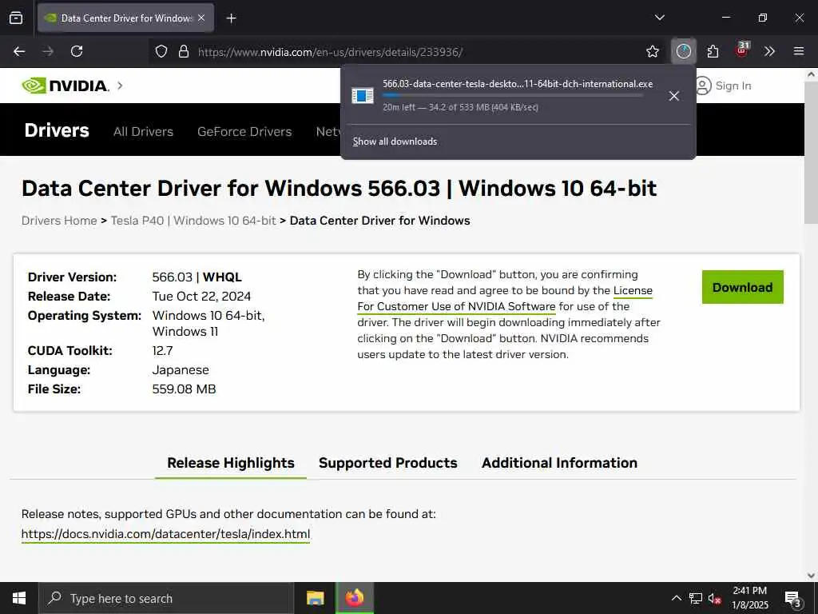The height and width of the screenshot is (614, 818).
Task: Open network status tray icon
Action: coord(696,598)
